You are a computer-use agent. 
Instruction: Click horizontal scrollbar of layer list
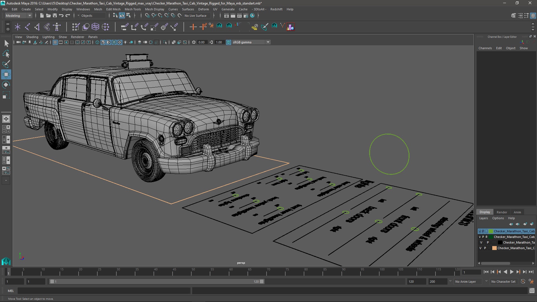tap(495, 263)
